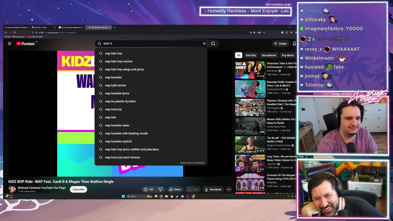Open the 'Nothing Burger' bookmark
393x221 pixels.
tap(19, 37)
